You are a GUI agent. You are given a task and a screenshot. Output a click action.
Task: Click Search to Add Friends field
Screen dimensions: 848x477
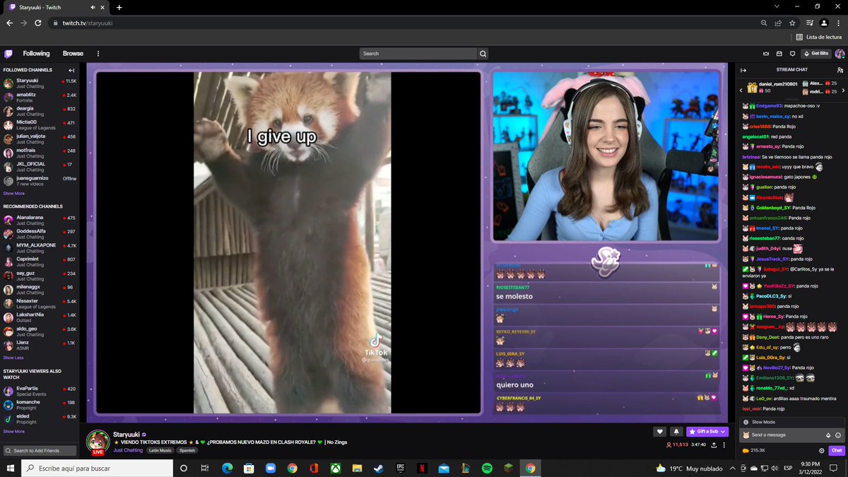tap(41, 450)
